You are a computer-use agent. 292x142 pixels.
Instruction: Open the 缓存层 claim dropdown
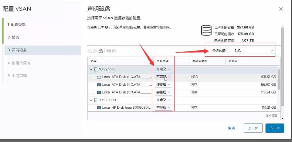tap(163, 84)
